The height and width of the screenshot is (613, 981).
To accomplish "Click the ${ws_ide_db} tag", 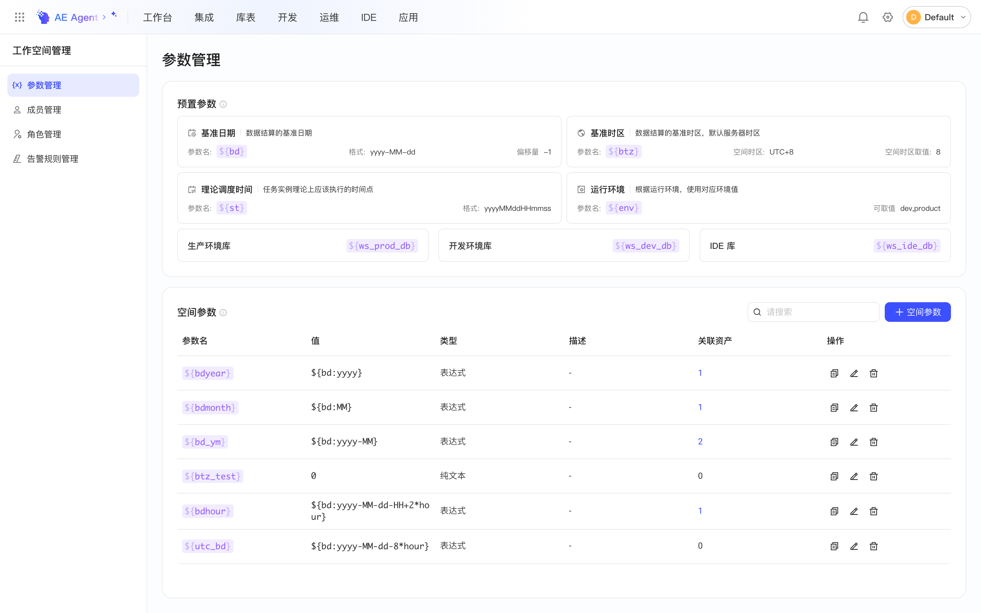I will tap(907, 246).
